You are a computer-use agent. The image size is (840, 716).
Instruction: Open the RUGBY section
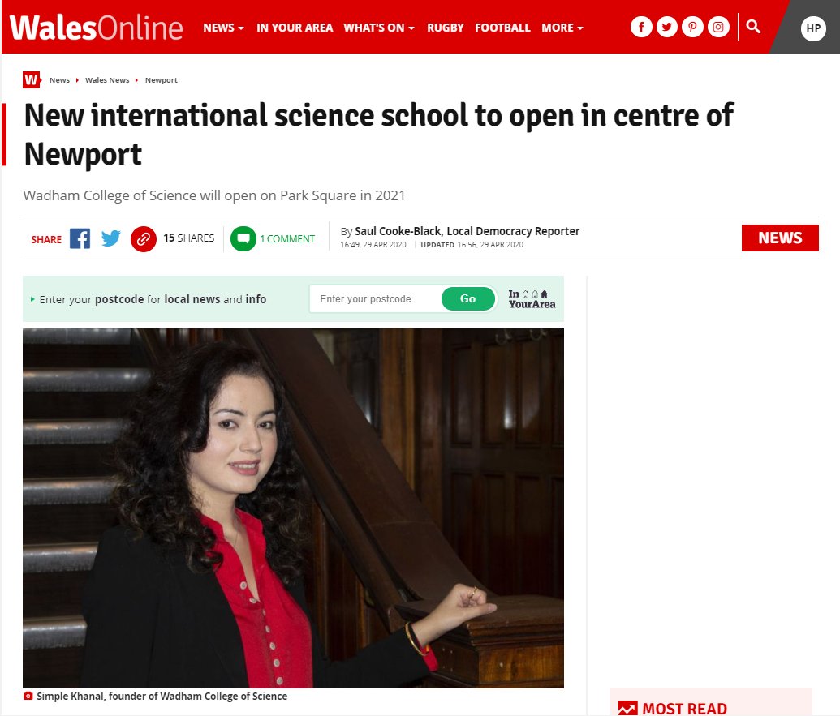point(446,28)
